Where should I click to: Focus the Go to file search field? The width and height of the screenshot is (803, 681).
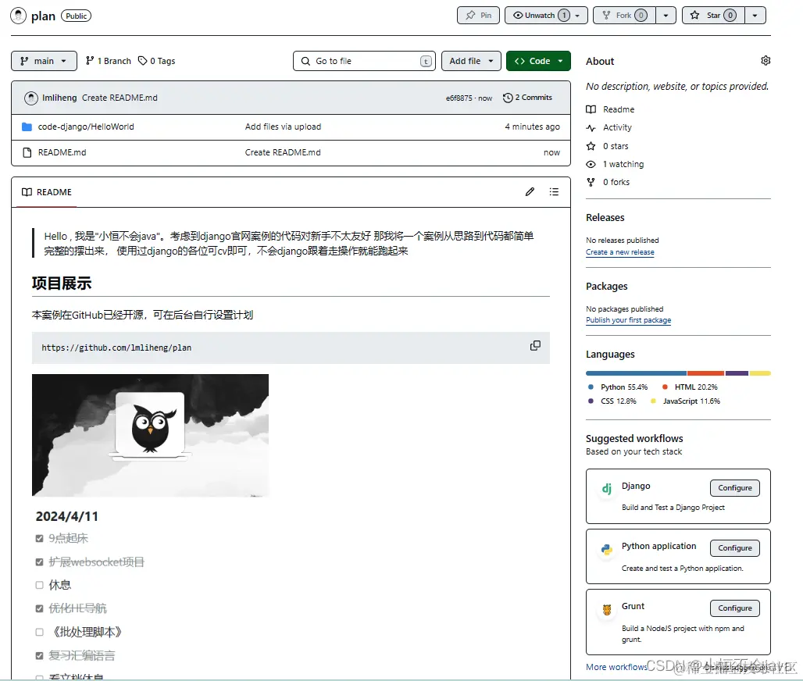coord(364,61)
